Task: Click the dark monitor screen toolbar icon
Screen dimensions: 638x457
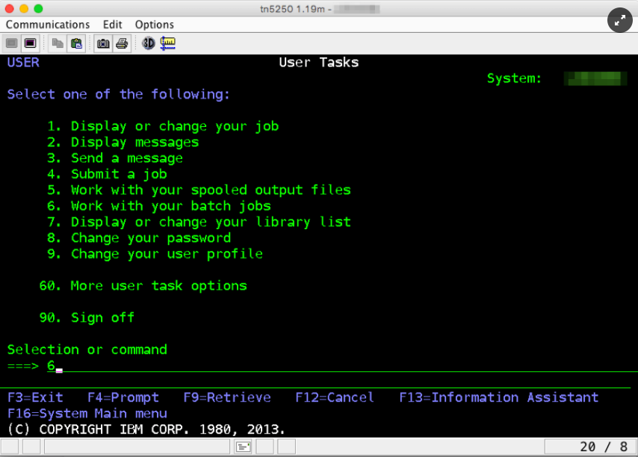Action: point(30,43)
